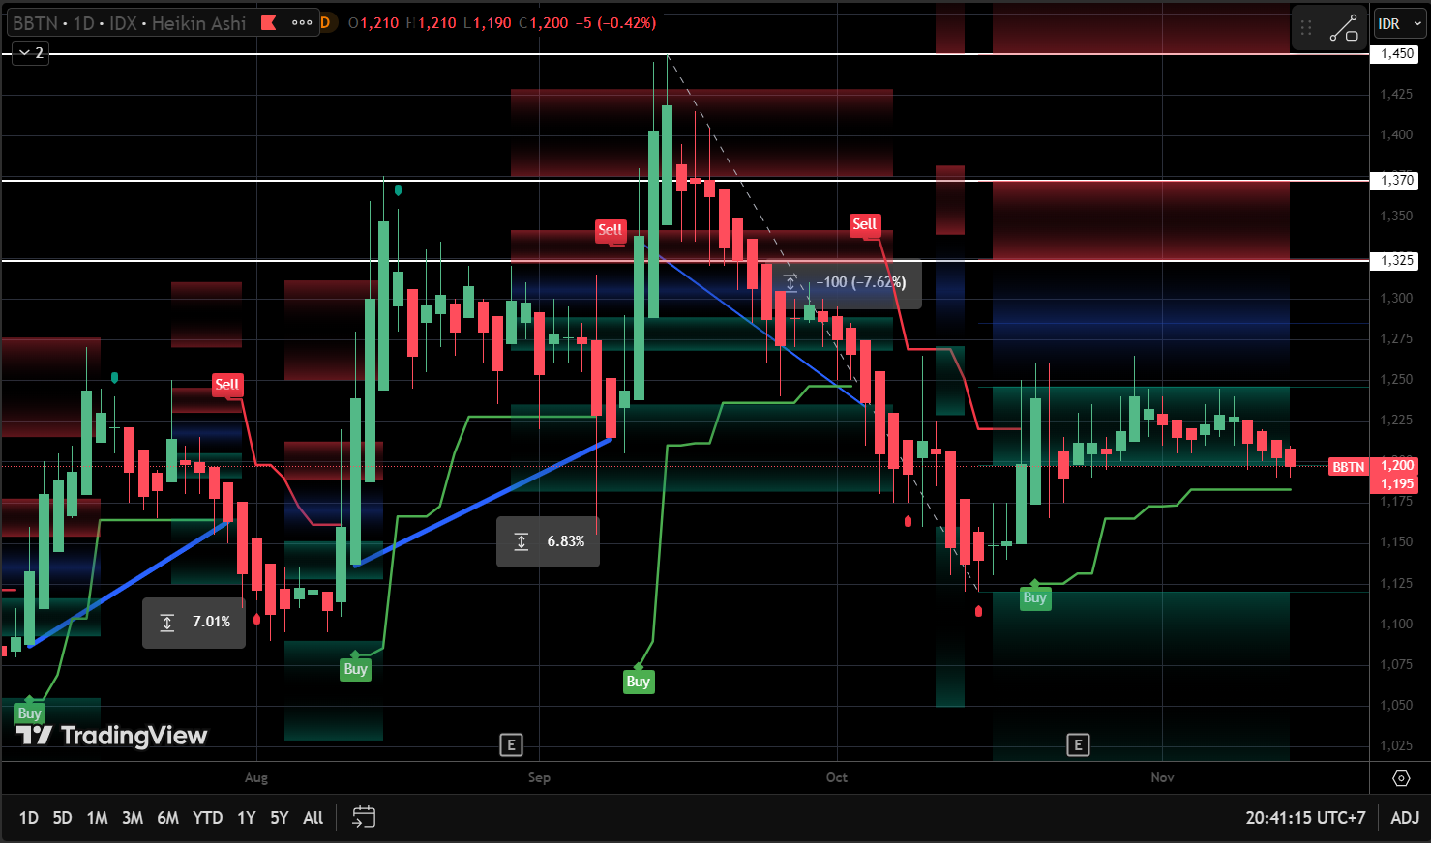This screenshot has width=1431, height=843.
Task: Grab the six-dot handle of the drawing toolbar
Action: 1306,28
